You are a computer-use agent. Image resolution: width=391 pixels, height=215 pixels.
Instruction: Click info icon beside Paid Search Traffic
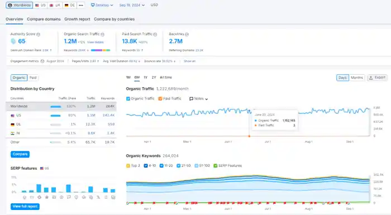tap(155, 35)
